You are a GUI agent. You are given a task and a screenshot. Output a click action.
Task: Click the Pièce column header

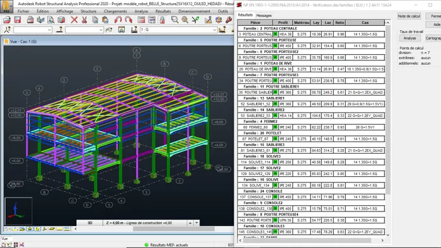tap(255, 23)
